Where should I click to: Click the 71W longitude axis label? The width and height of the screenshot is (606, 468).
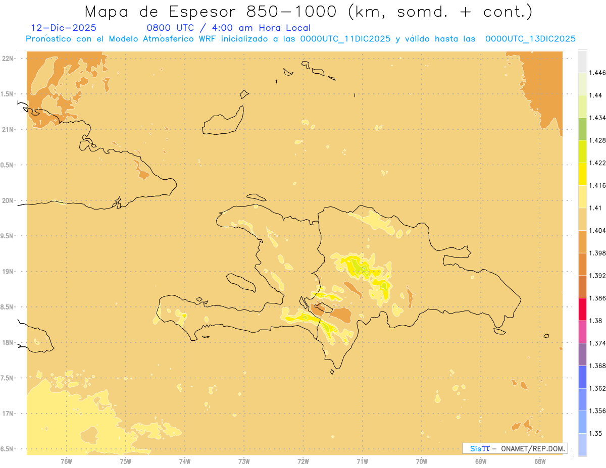coord(363,461)
